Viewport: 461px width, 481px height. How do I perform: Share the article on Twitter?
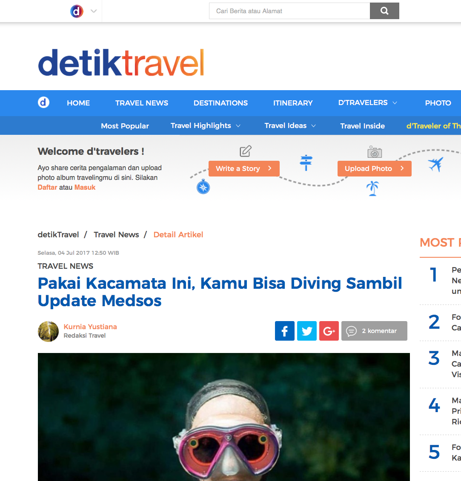click(x=306, y=331)
